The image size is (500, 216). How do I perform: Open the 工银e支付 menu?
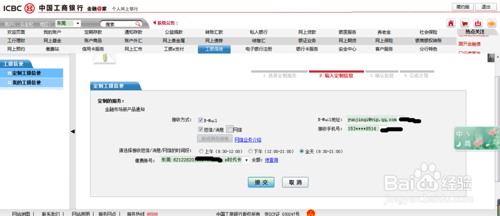[x=174, y=49]
